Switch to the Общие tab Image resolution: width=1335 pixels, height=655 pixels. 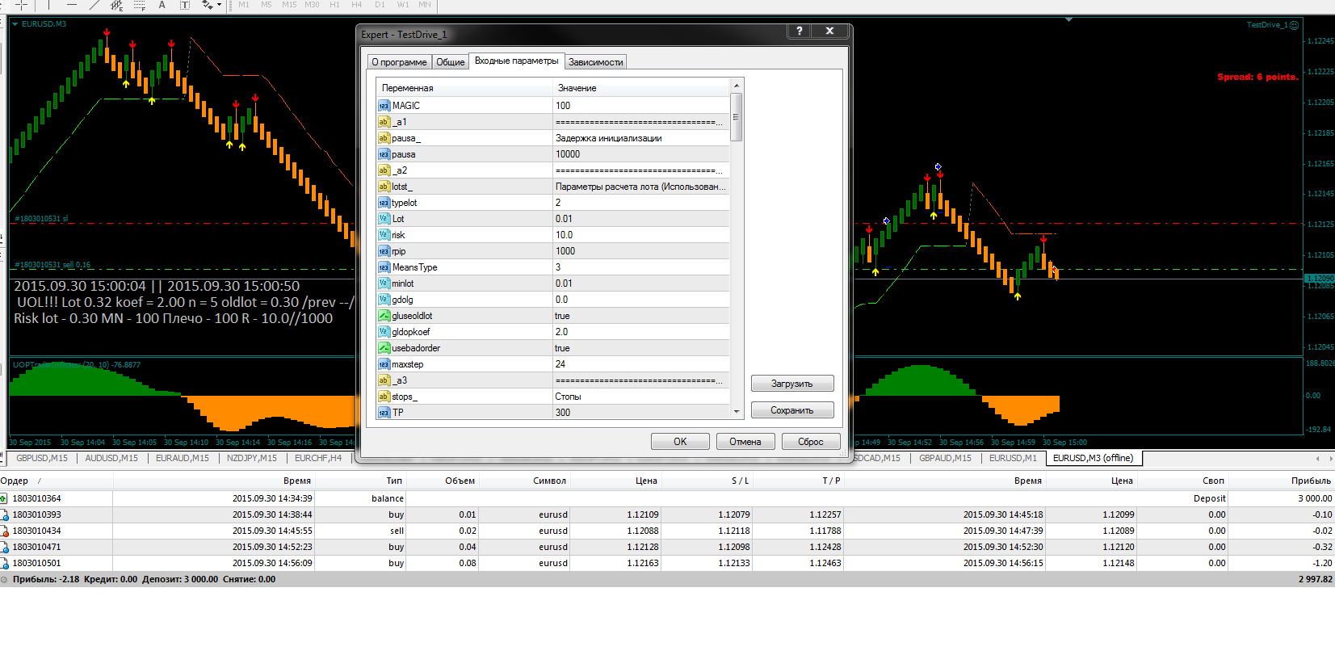451,62
